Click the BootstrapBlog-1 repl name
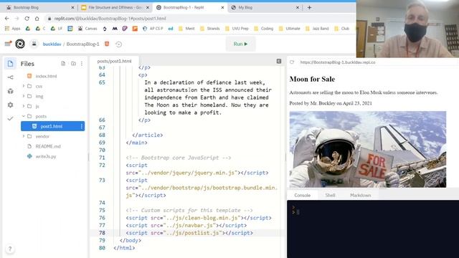The height and width of the screenshot is (258, 459). [x=83, y=44]
